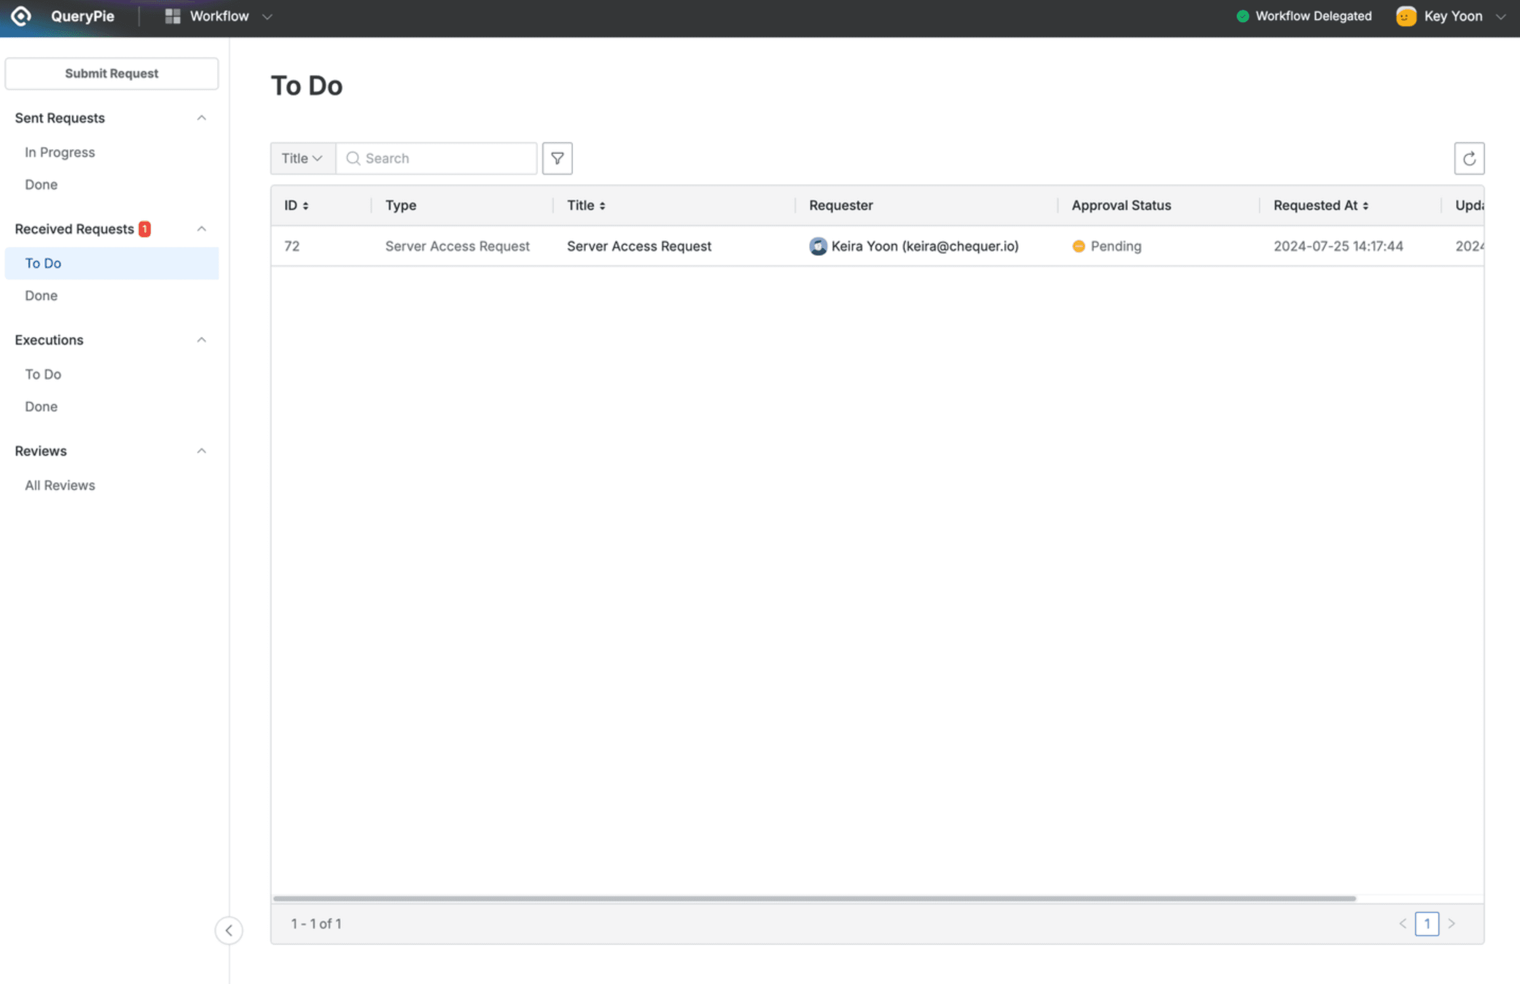Go to previous page arrow
The width and height of the screenshot is (1520, 984).
[1402, 924]
